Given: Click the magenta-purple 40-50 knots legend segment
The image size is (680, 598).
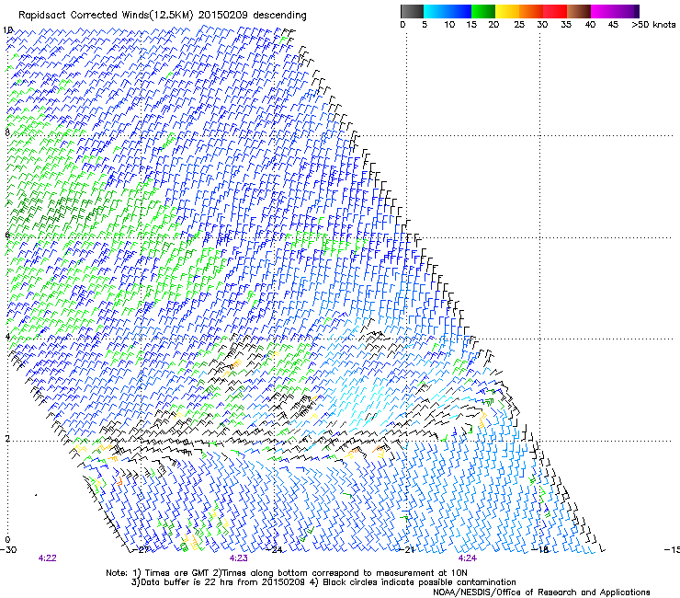Looking at the screenshot, I should [x=615, y=11].
